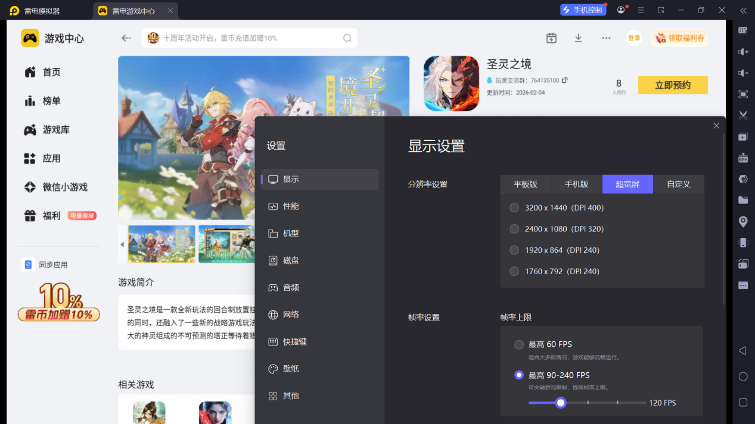This screenshot has height=424, width=755.
Task: Click the back arrow near the search bar
Action: tap(126, 37)
